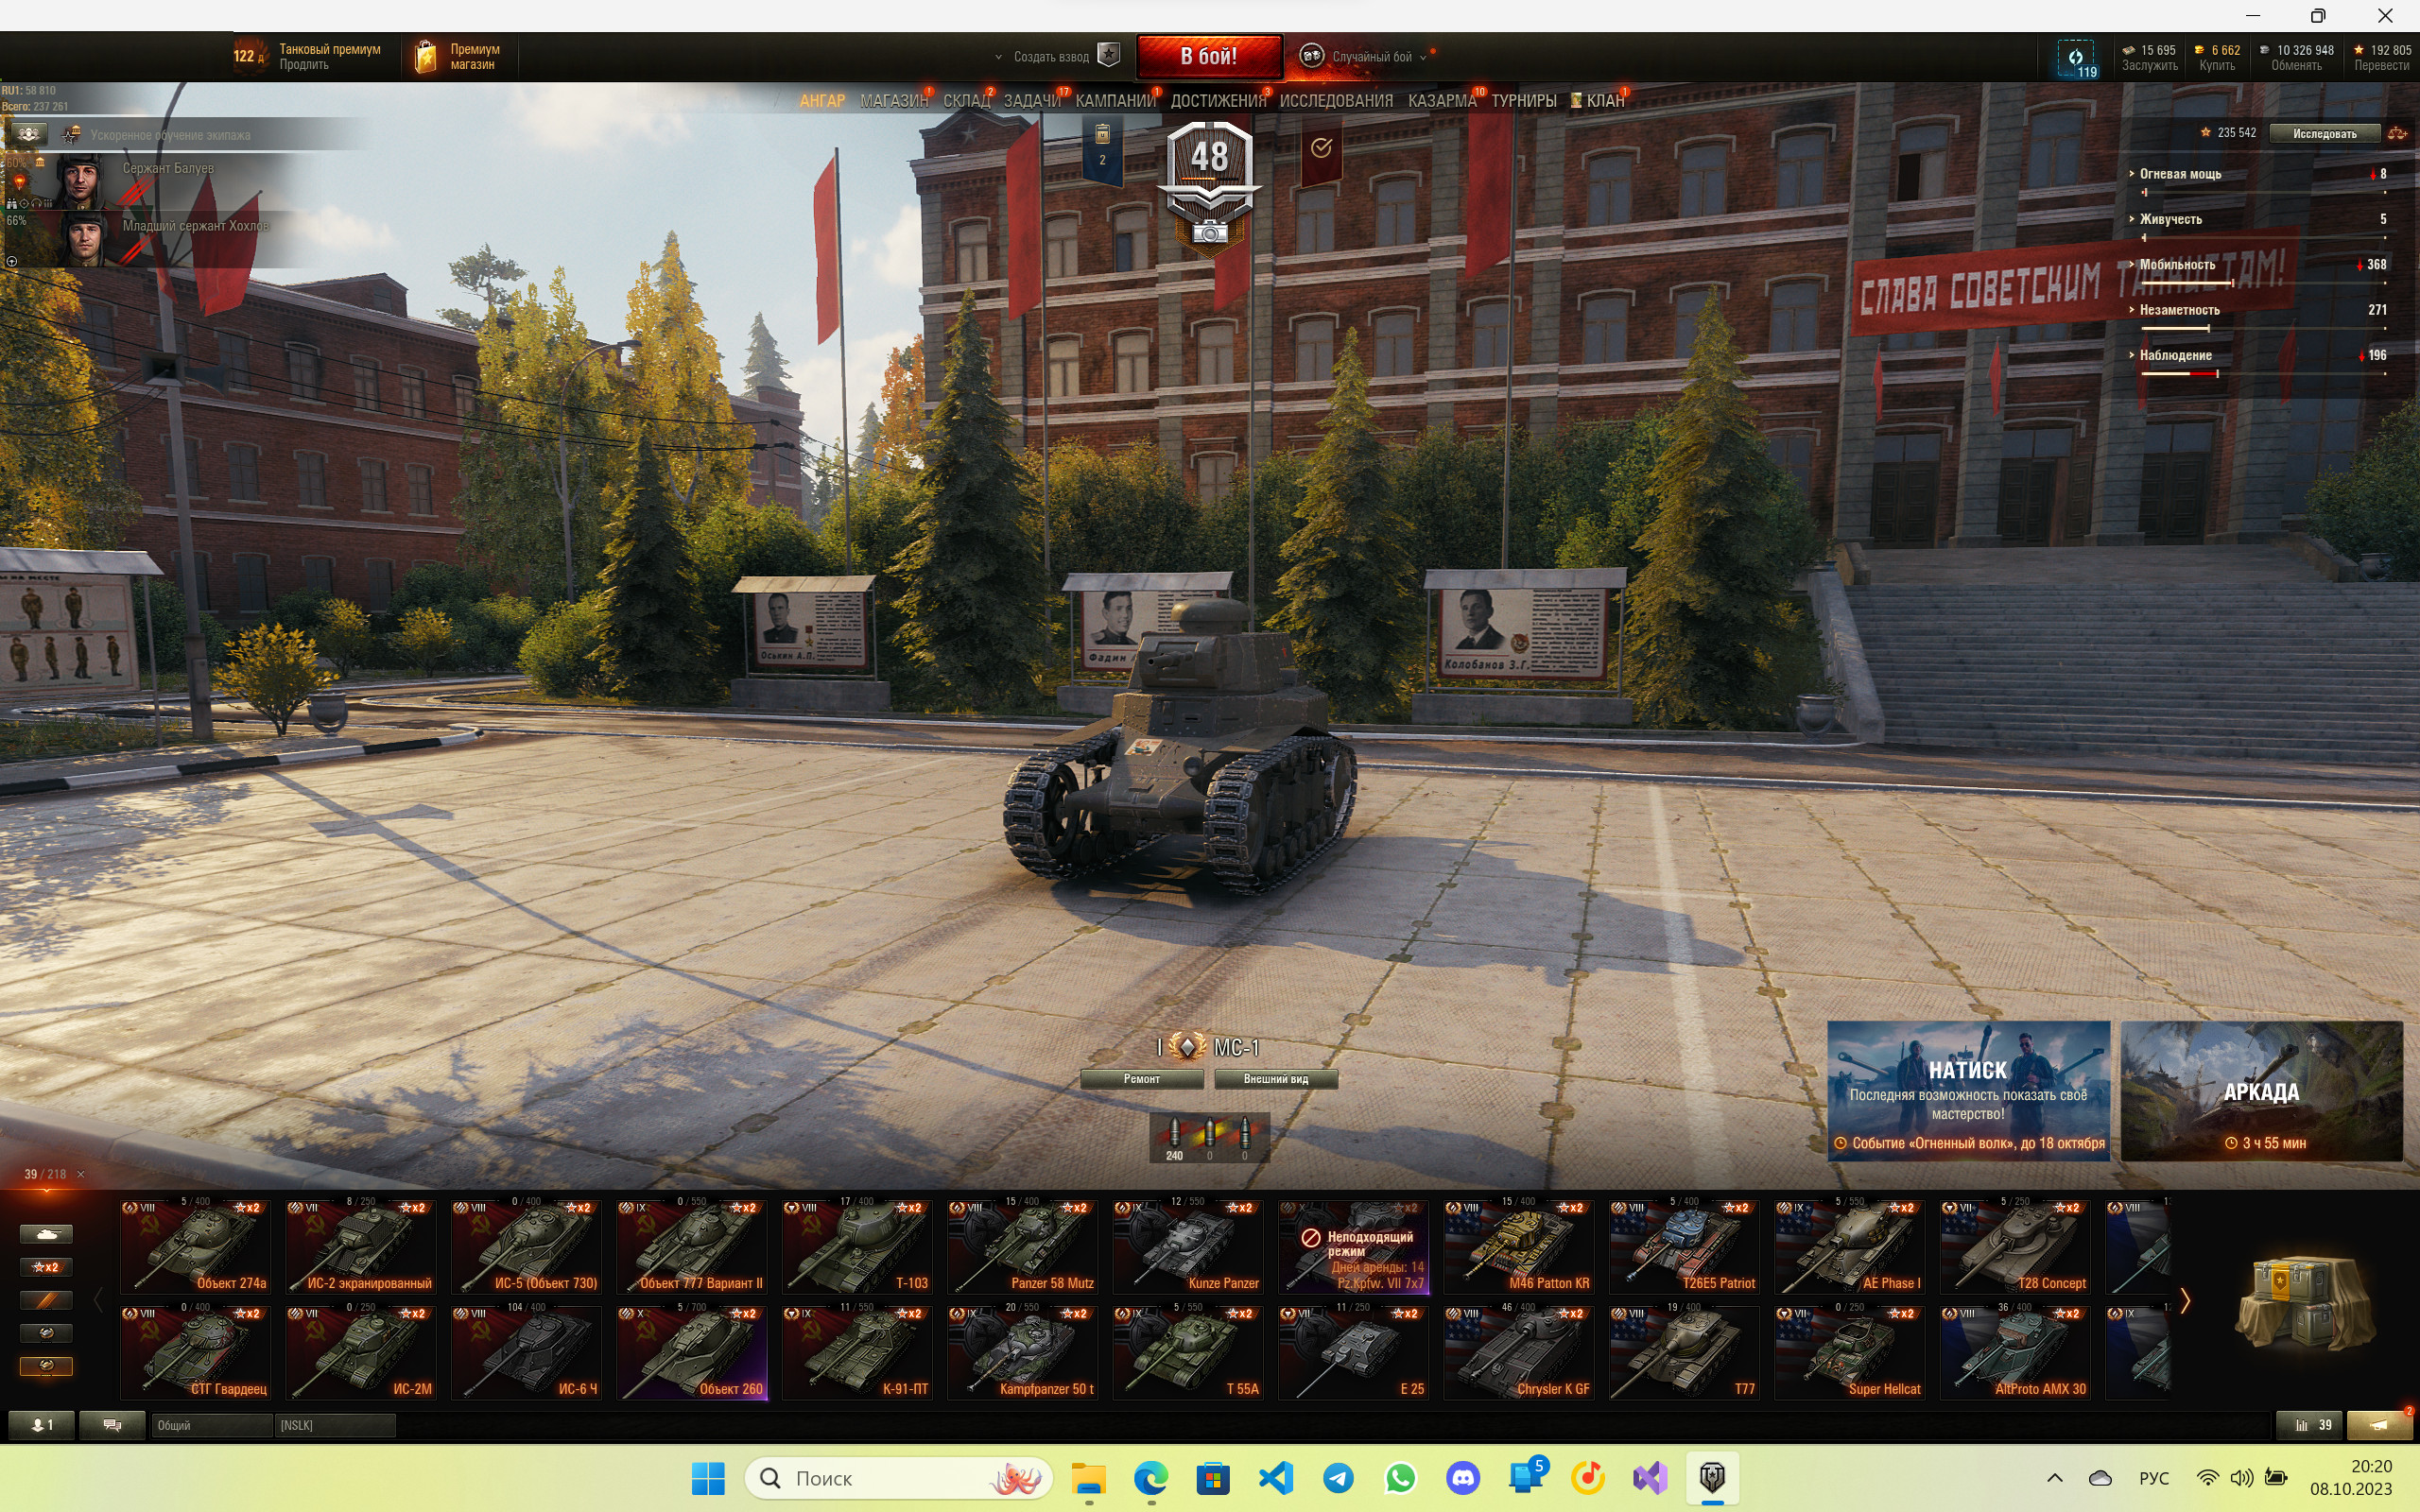The width and height of the screenshot is (2420, 1512).
Task: Open the СКЛАД tab
Action: (x=966, y=101)
